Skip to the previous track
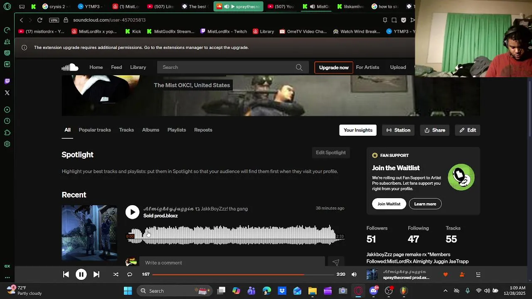This screenshot has height=299, width=532. tap(66, 274)
